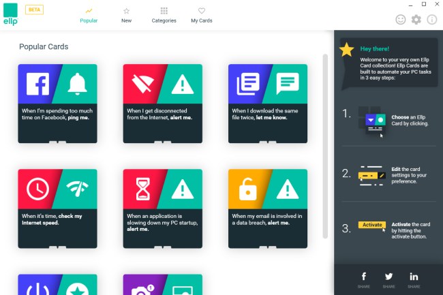The width and height of the screenshot is (443, 295).
Task: Click the smiley feedback icon
Action: point(401,20)
